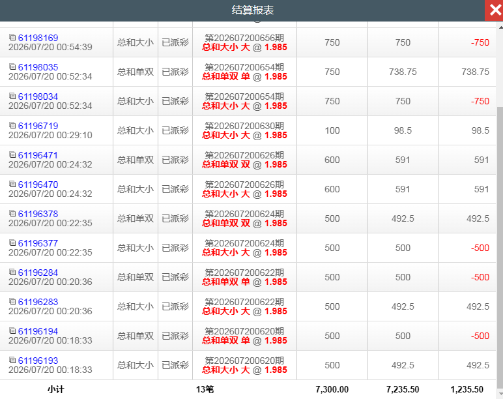Select the -500 result of order 61196377
The image size is (503, 399).
480,248
